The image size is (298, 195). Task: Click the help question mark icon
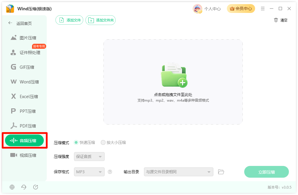110,172
